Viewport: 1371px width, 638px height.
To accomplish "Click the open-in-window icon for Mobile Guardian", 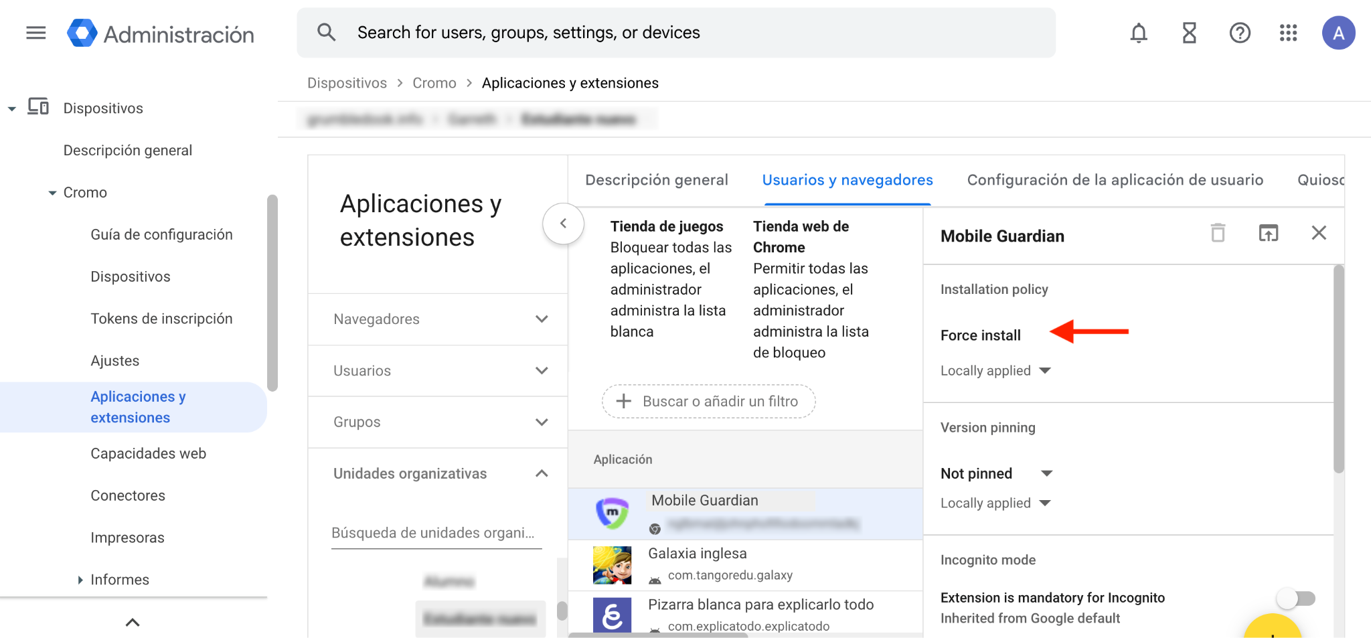I will 1268,233.
